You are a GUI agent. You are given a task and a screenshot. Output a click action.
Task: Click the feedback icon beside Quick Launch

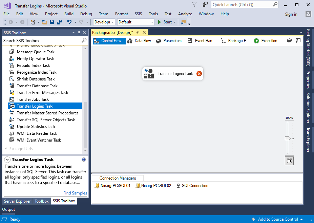[x=205, y=5]
